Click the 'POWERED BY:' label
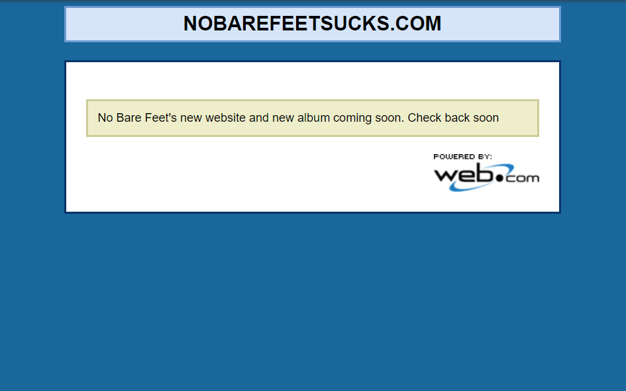Viewport: 626px width, 391px height. click(x=462, y=157)
